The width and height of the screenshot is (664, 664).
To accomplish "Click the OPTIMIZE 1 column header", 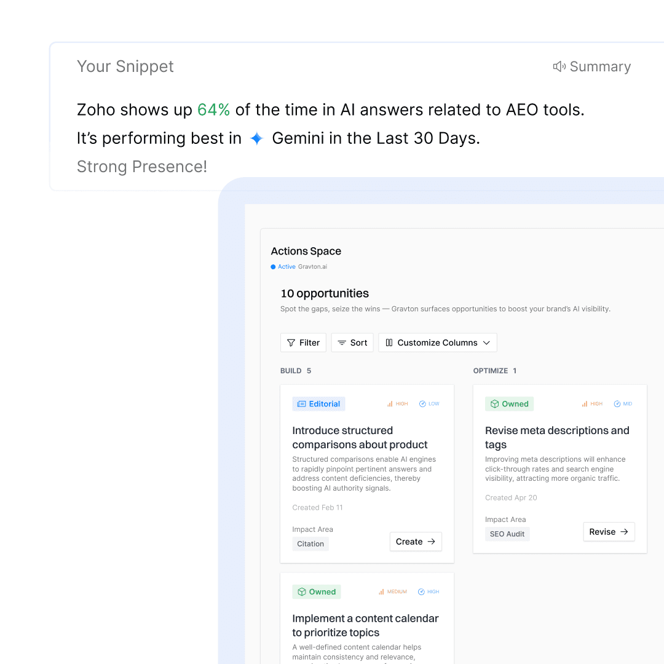I will point(494,371).
